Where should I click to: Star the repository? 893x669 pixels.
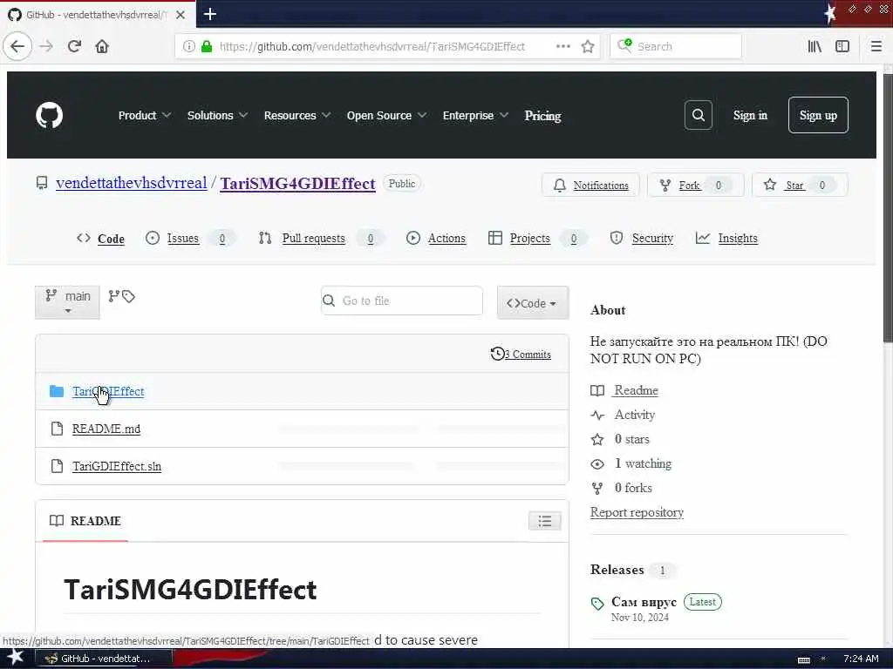click(x=800, y=185)
